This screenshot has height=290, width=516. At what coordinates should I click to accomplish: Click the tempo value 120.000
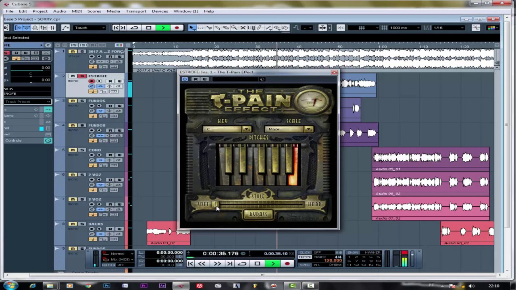click(x=333, y=261)
